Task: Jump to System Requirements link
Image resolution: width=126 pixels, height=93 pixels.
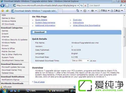Action: coord(45,22)
